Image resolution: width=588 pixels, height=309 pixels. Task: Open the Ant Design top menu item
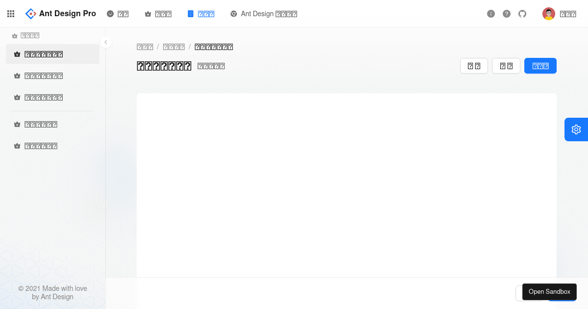coord(264,14)
